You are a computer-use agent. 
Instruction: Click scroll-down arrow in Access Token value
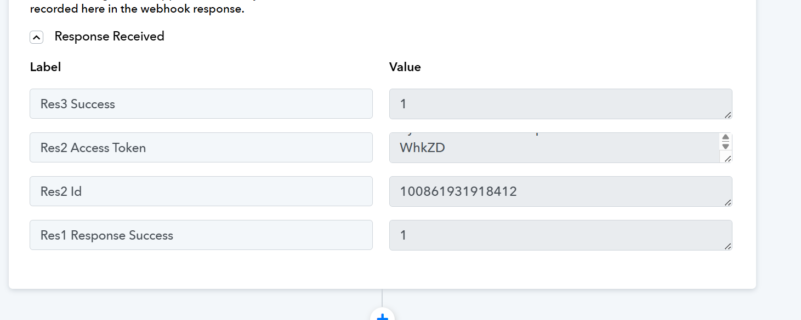(725, 146)
